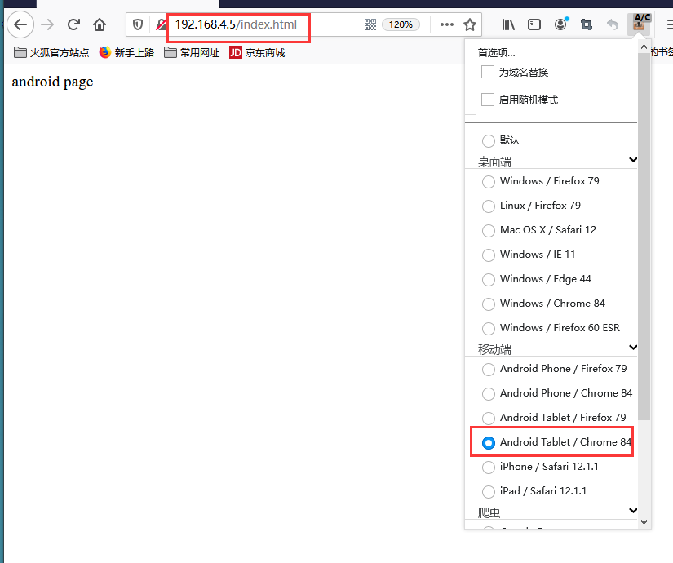Open the 新手上路 bookmark
673x563 pixels.
(126, 52)
